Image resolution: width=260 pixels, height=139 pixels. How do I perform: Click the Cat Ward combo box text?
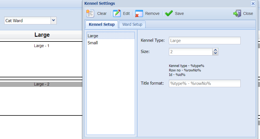pos(27,20)
